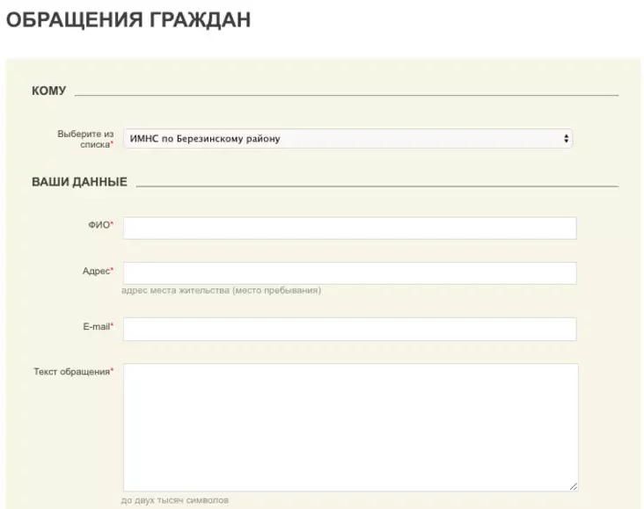This screenshot has height=509, width=644.
Task: Click the КОМУ section header
Action: 48,91
